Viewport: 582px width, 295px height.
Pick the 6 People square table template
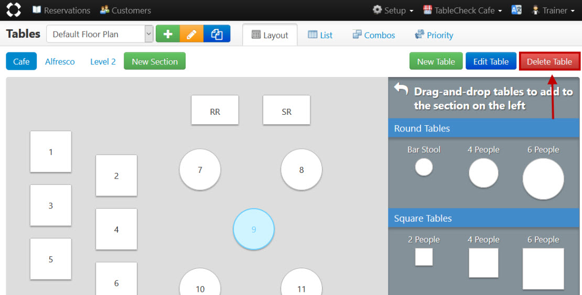coord(543,269)
